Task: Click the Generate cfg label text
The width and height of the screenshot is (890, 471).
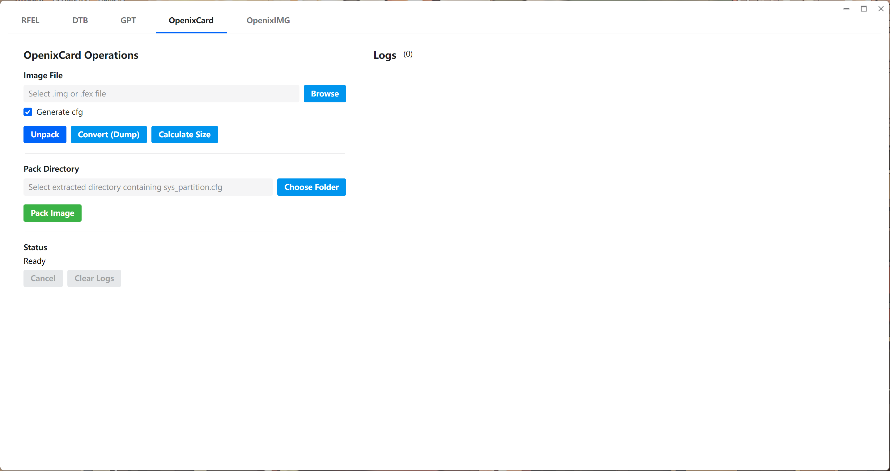Action: coord(59,112)
